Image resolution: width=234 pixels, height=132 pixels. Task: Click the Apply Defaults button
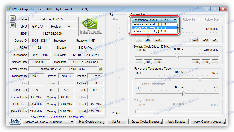point(176,122)
